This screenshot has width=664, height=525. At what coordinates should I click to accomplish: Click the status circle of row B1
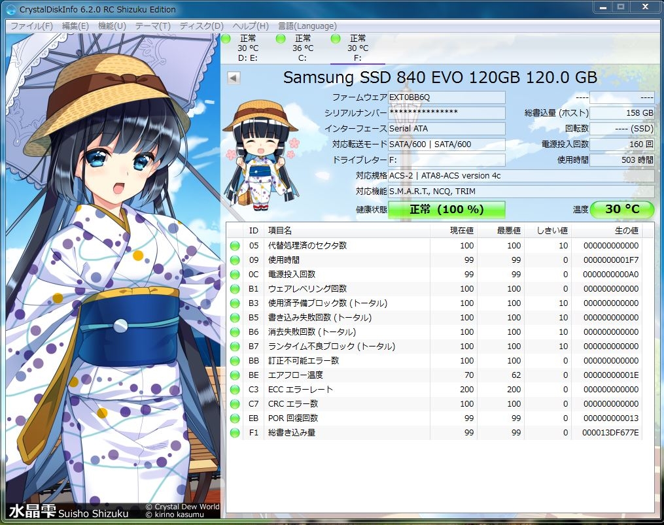point(235,289)
